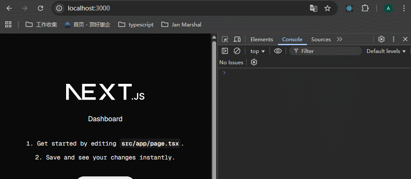Open the typescript bookmark folder
The width and height of the screenshot is (411, 179).
pyautogui.click(x=136, y=25)
